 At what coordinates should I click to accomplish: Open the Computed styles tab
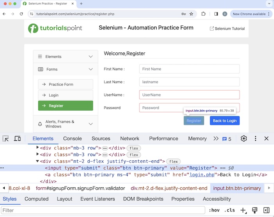(x=36, y=199)
